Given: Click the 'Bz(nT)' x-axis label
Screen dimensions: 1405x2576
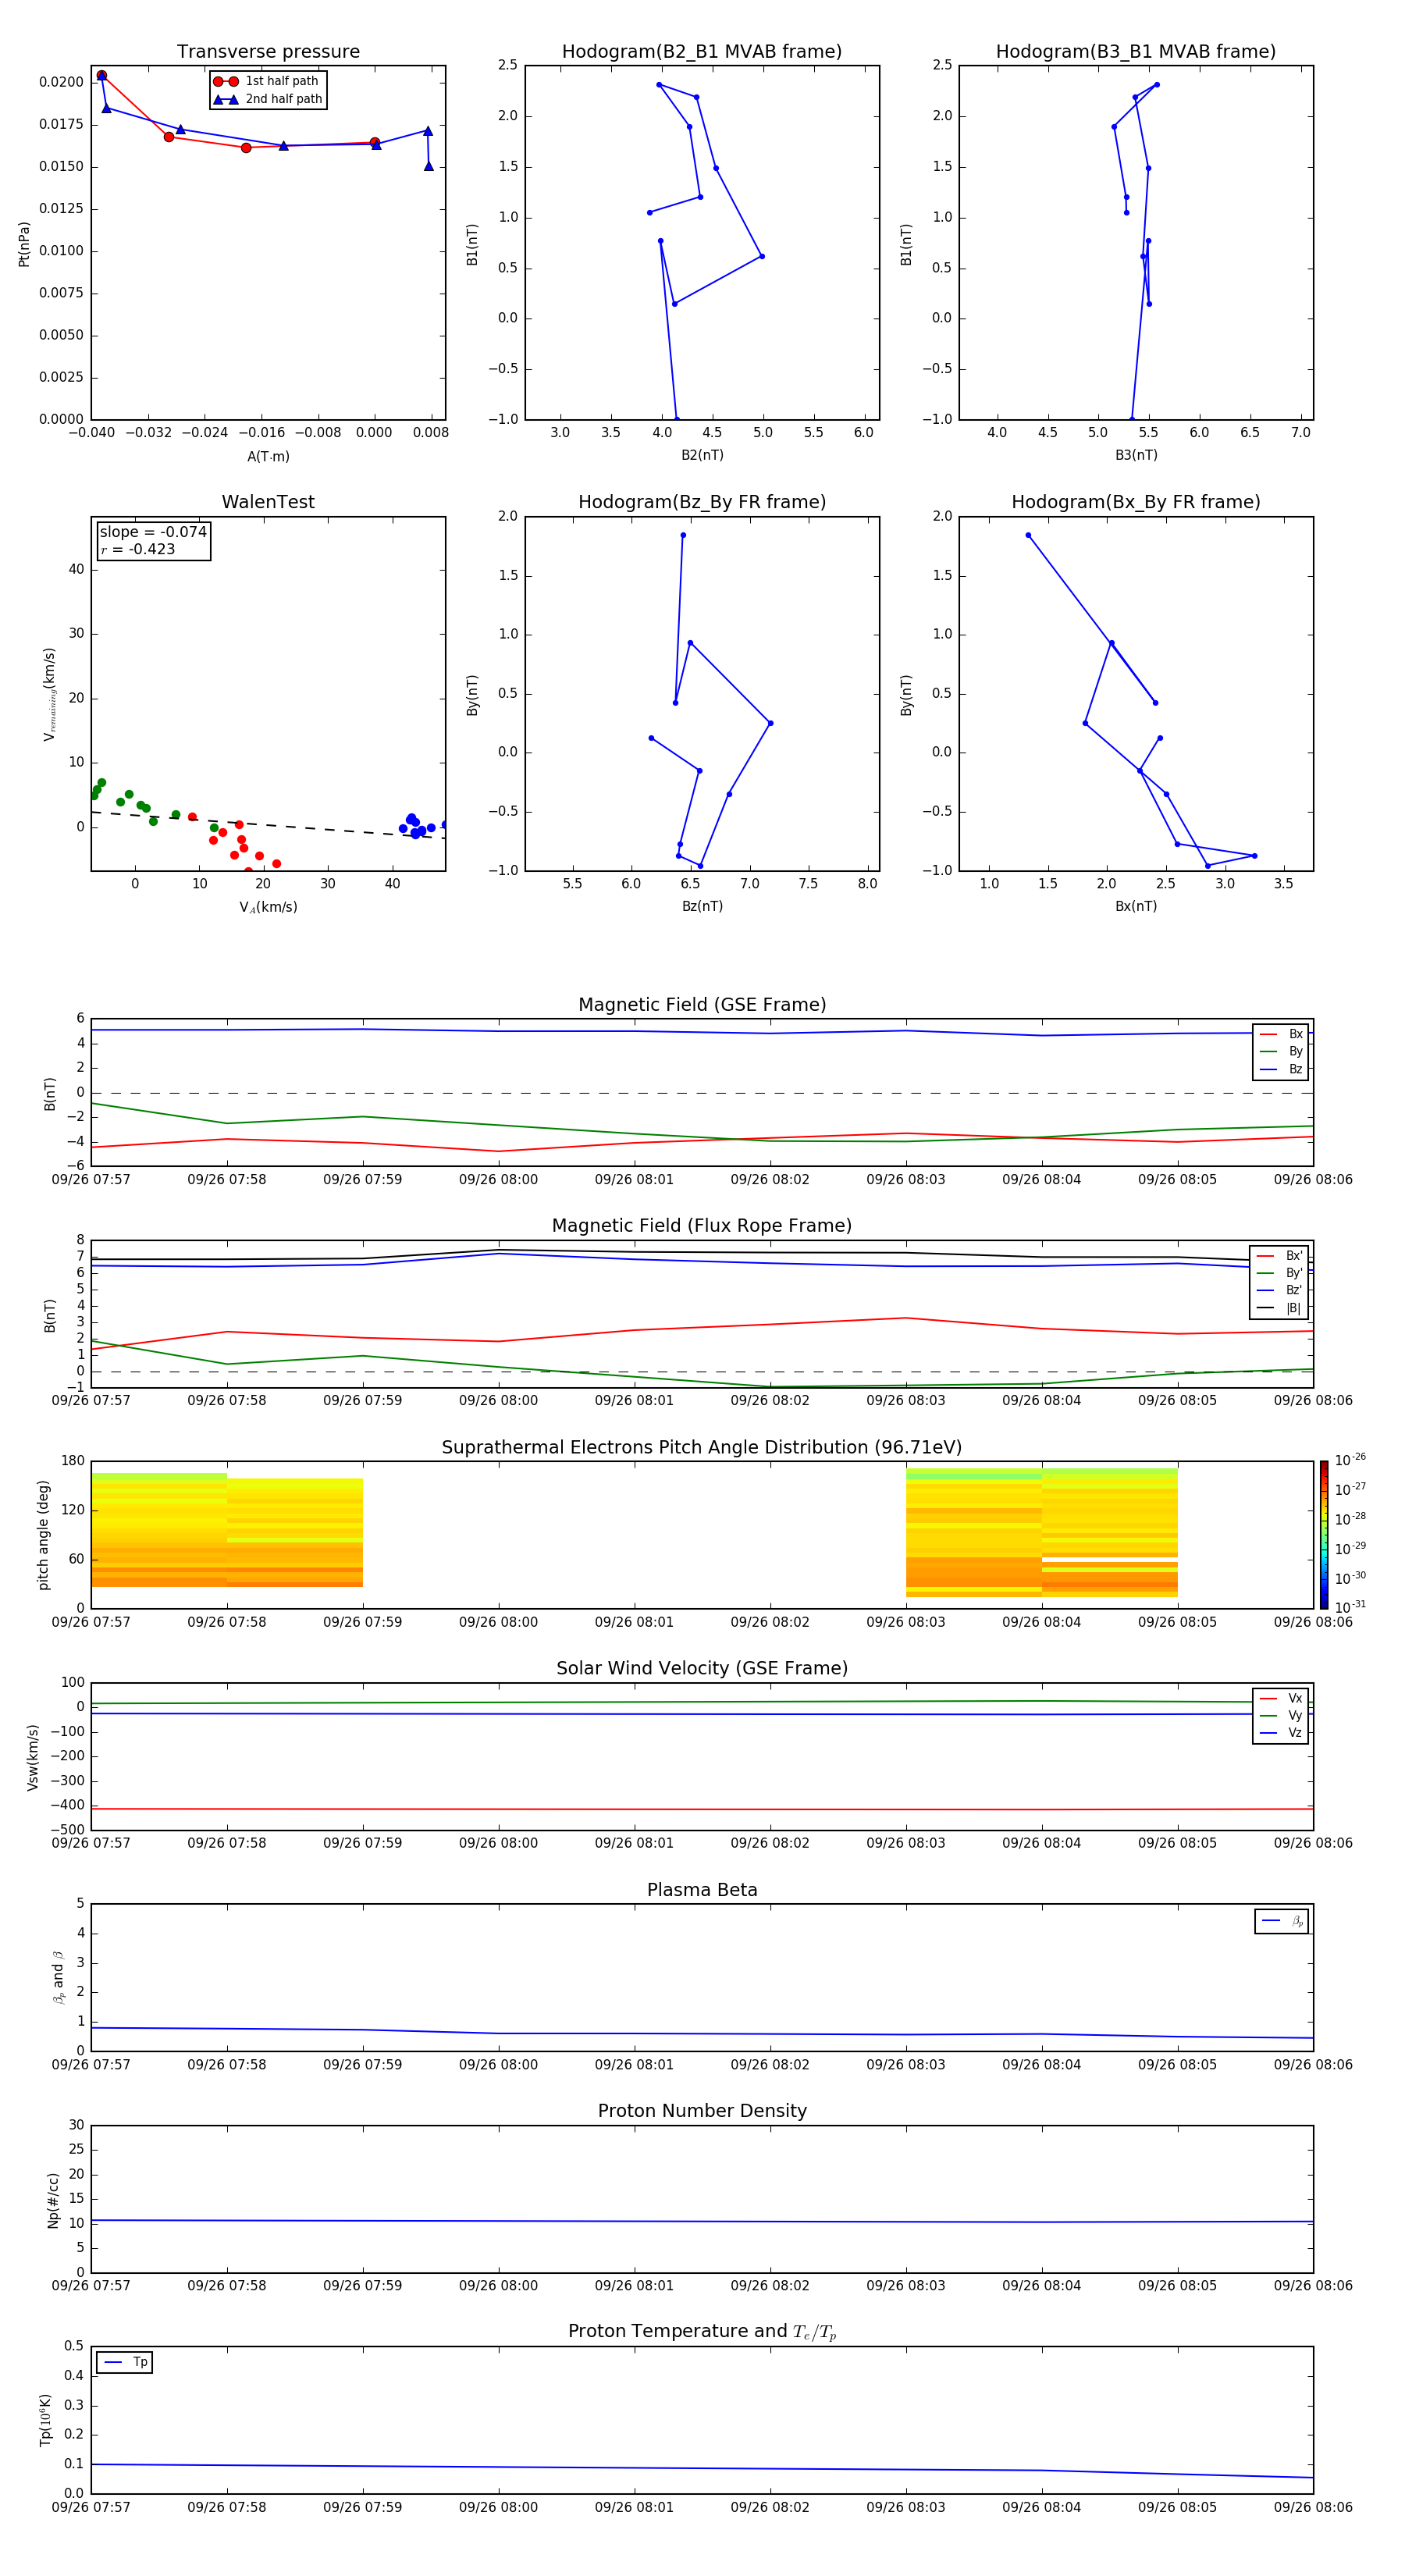Looking at the screenshot, I should coord(702,906).
